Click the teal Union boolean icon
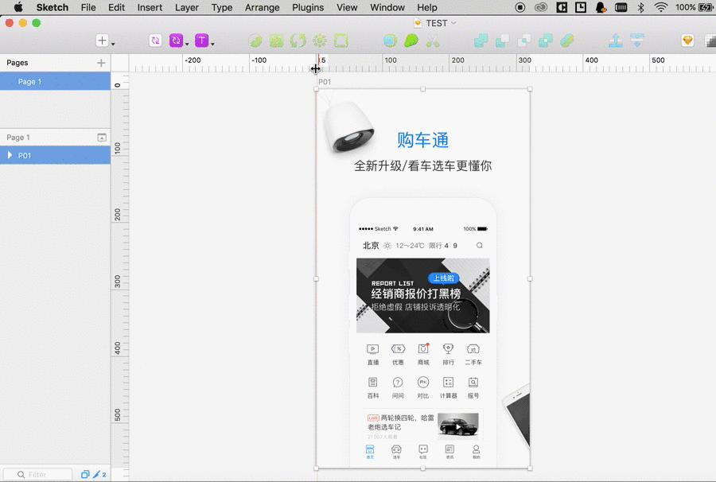This screenshot has width=716, height=482. (x=481, y=41)
